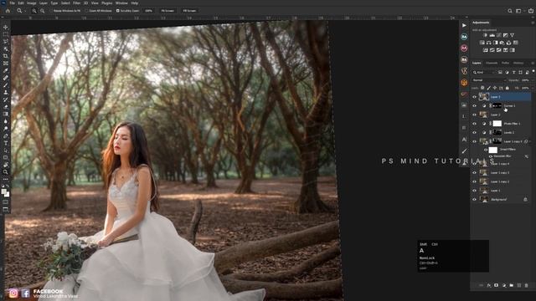Hide the Levels 2 adjustment layer
This screenshot has height=301, width=536.
tap(474, 132)
